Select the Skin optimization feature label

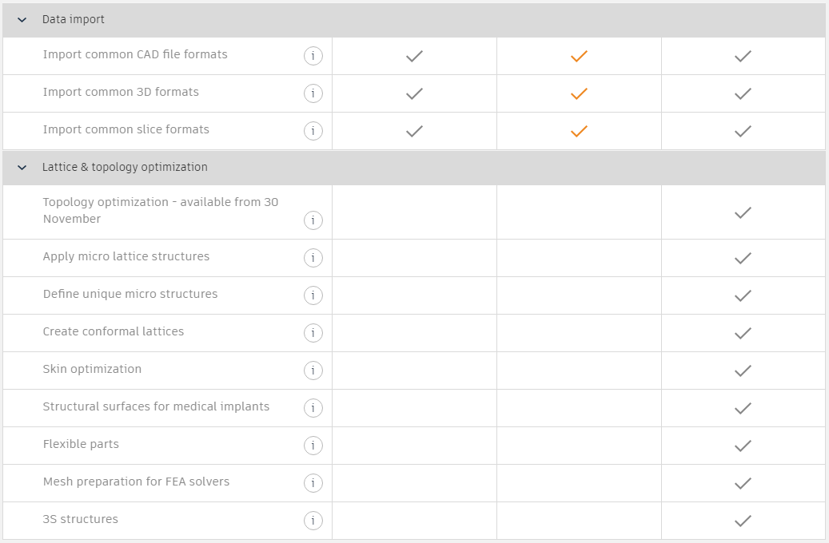pyautogui.click(x=92, y=369)
